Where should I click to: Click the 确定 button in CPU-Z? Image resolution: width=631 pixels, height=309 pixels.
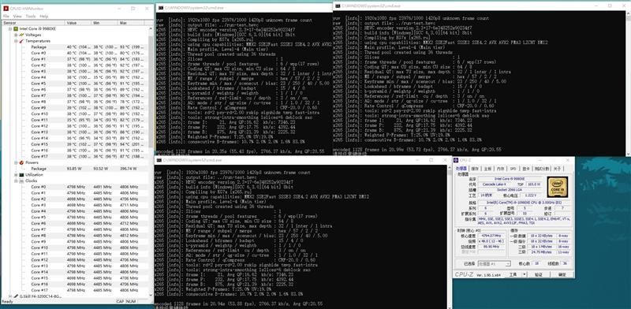(x=562, y=274)
